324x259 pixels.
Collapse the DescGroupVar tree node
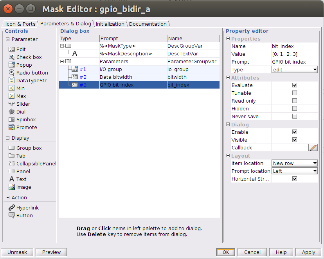(x=62, y=46)
